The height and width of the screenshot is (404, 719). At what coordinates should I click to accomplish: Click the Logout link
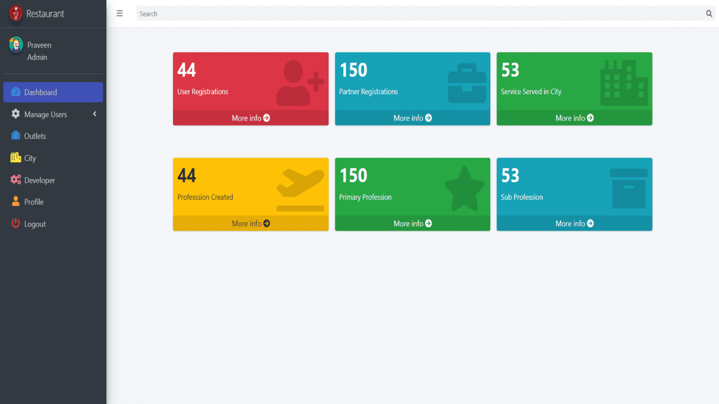[53, 224]
